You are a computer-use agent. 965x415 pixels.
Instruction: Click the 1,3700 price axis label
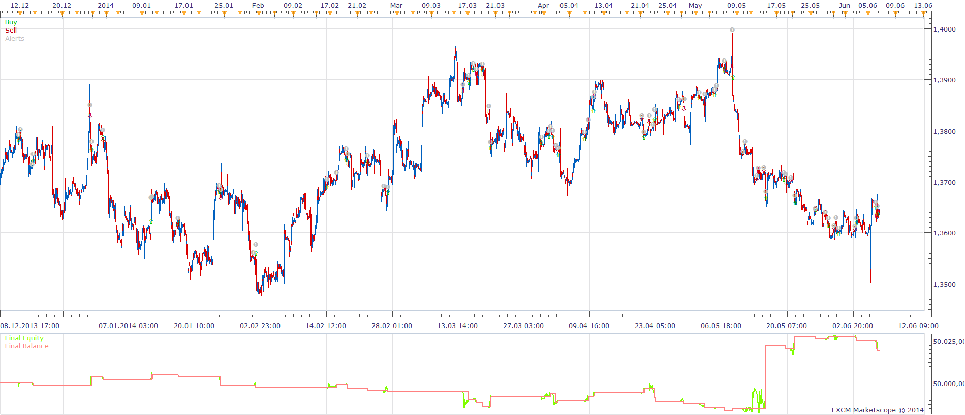[x=945, y=183]
